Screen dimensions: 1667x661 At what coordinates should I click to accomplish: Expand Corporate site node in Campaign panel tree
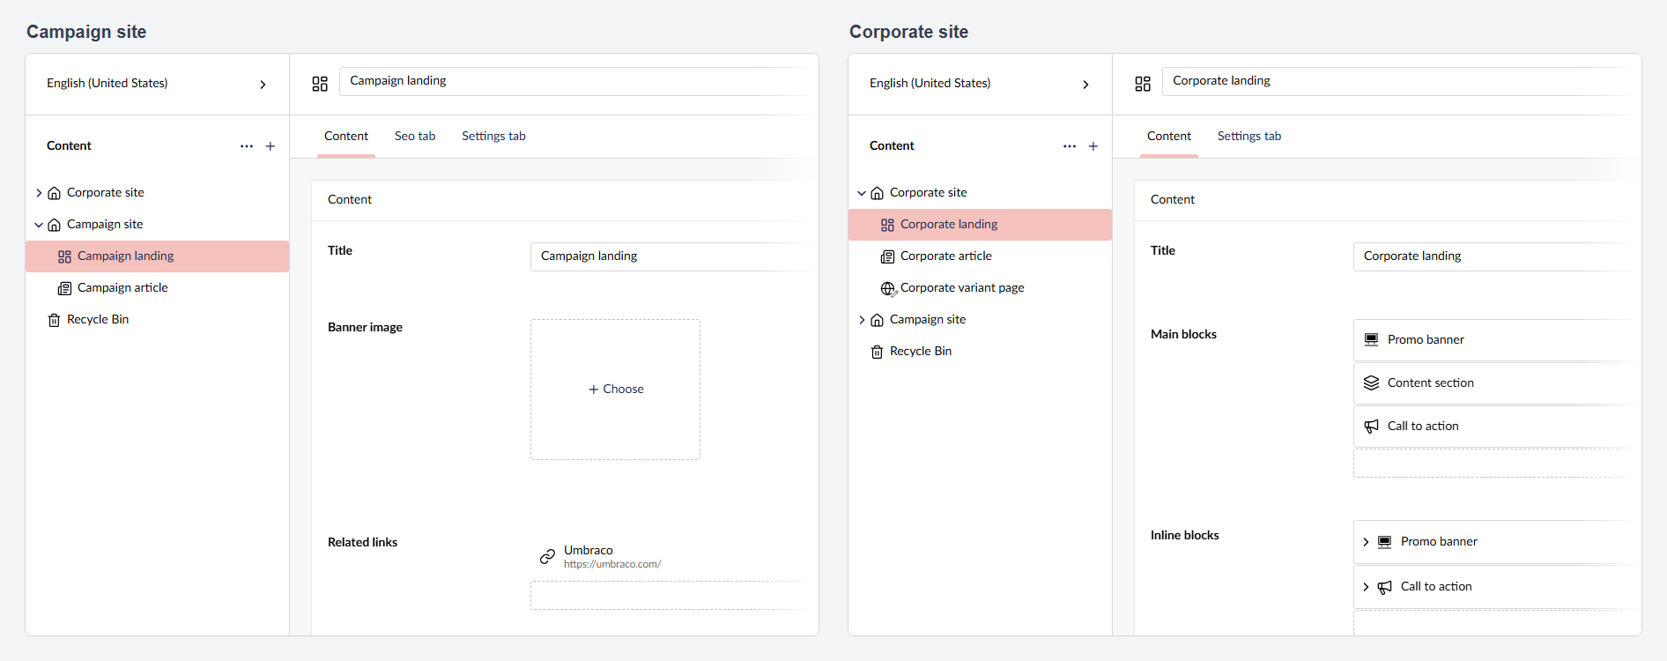click(x=39, y=193)
